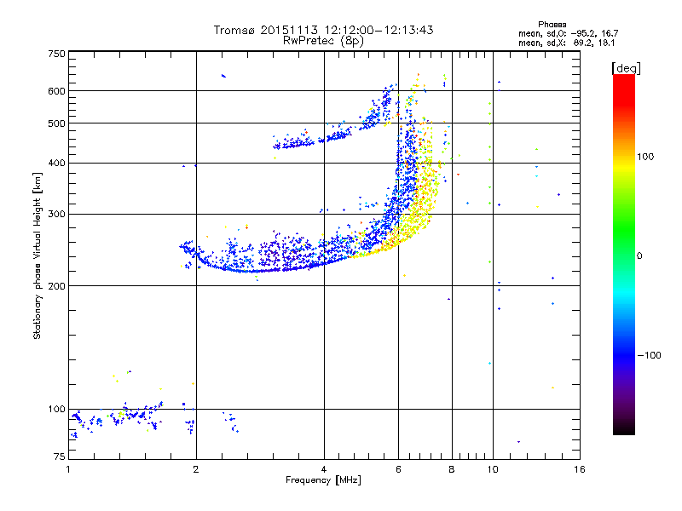This screenshot has width=682, height=511.
Task: Click the y-axis tick label '750'
Action: [56, 54]
